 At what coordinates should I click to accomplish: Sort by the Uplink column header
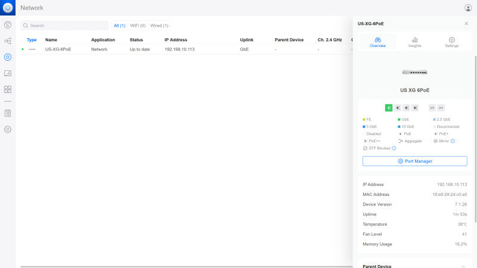[247, 40]
